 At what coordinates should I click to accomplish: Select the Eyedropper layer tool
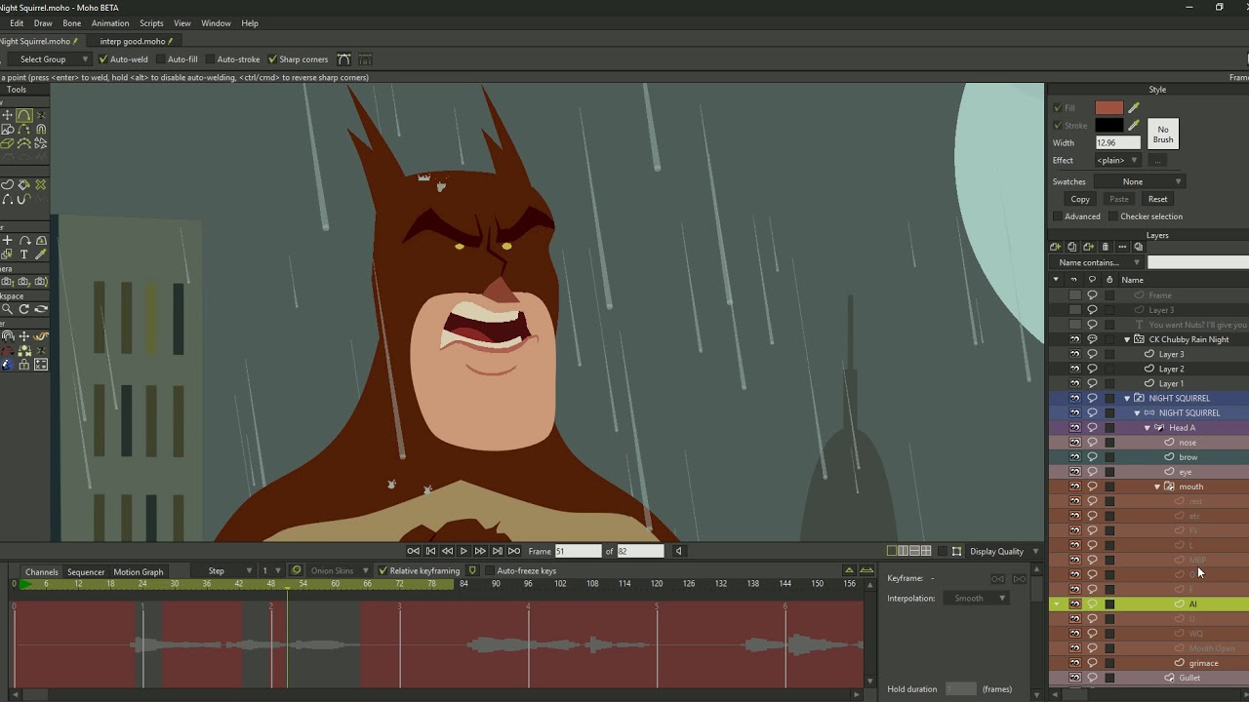pos(40,254)
